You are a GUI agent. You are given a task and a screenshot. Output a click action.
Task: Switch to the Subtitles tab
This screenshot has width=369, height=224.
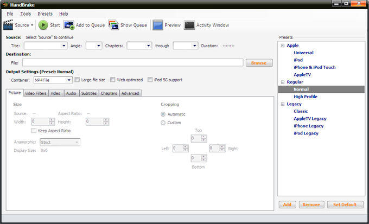(89, 93)
